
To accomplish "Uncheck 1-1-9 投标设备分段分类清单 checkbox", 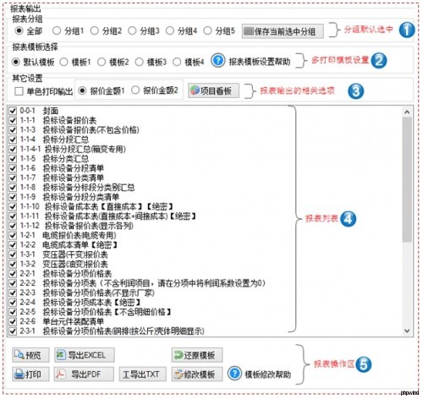I will tap(13, 197).
